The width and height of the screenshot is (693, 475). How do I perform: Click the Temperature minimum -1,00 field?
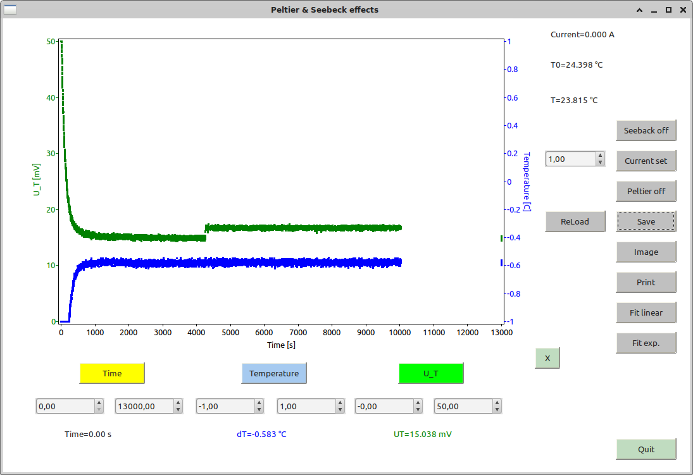pos(226,406)
